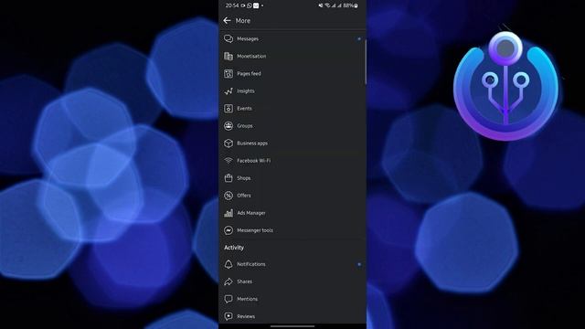Tap the Notifications bell icon
Image resolution: width=585 pixels, height=329 pixels.
pos(229,264)
